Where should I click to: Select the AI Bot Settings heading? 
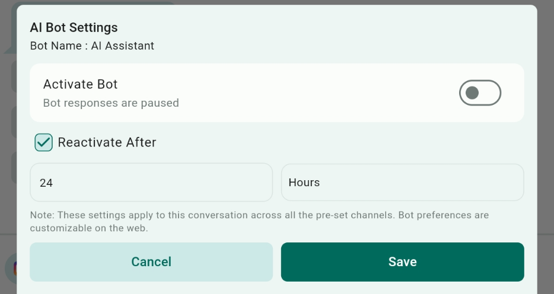(74, 27)
